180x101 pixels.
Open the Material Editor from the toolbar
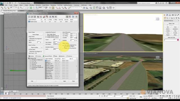pos(104,8)
